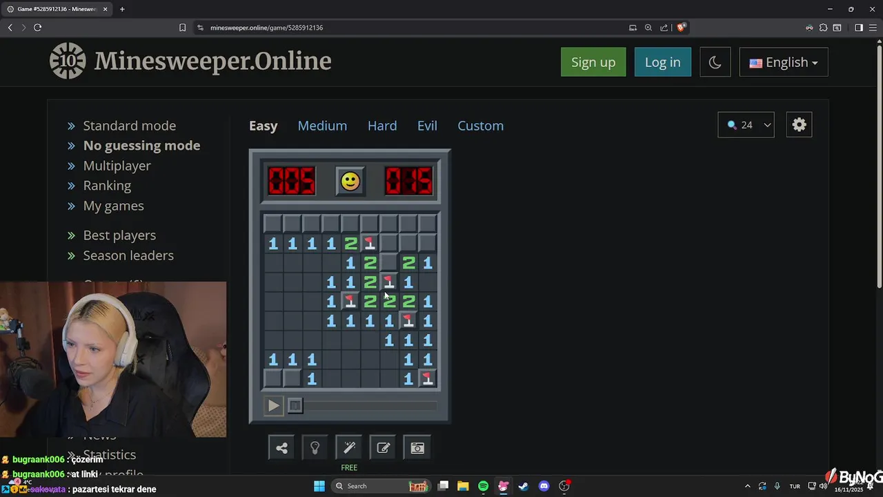
Task: Open Season leaders sidebar link
Action: coord(128,255)
